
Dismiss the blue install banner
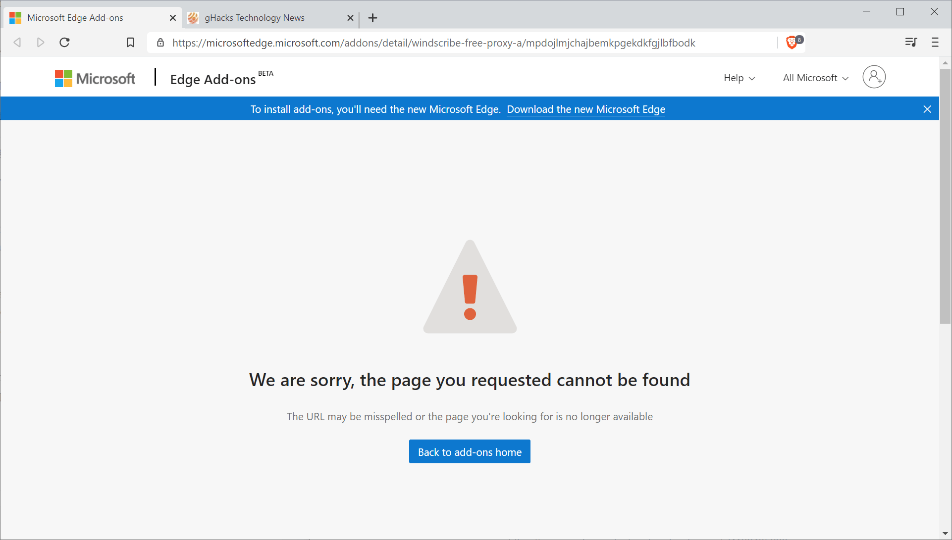coord(927,109)
